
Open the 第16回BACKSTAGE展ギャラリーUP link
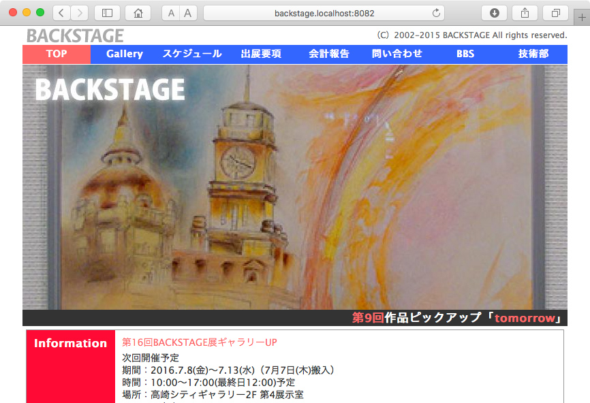click(200, 342)
